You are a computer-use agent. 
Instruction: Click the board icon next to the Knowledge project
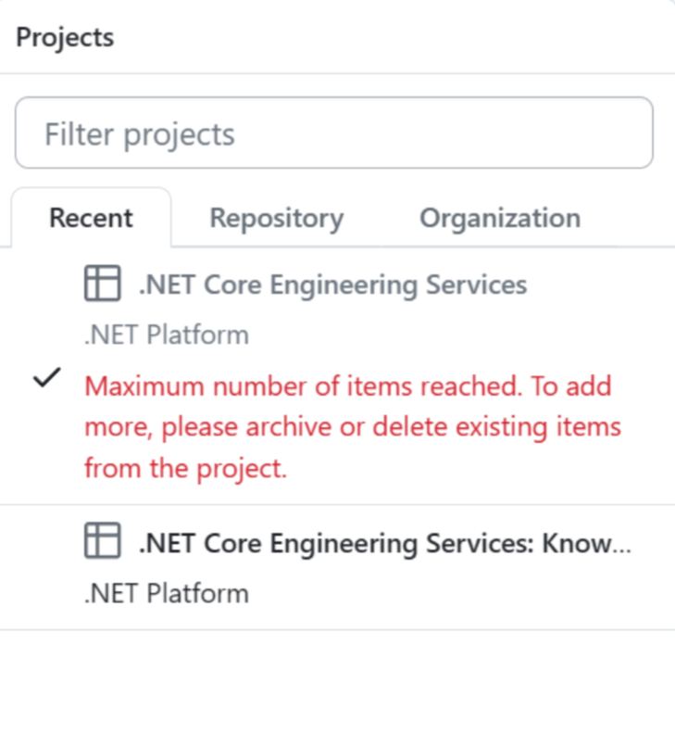(x=104, y=541)
